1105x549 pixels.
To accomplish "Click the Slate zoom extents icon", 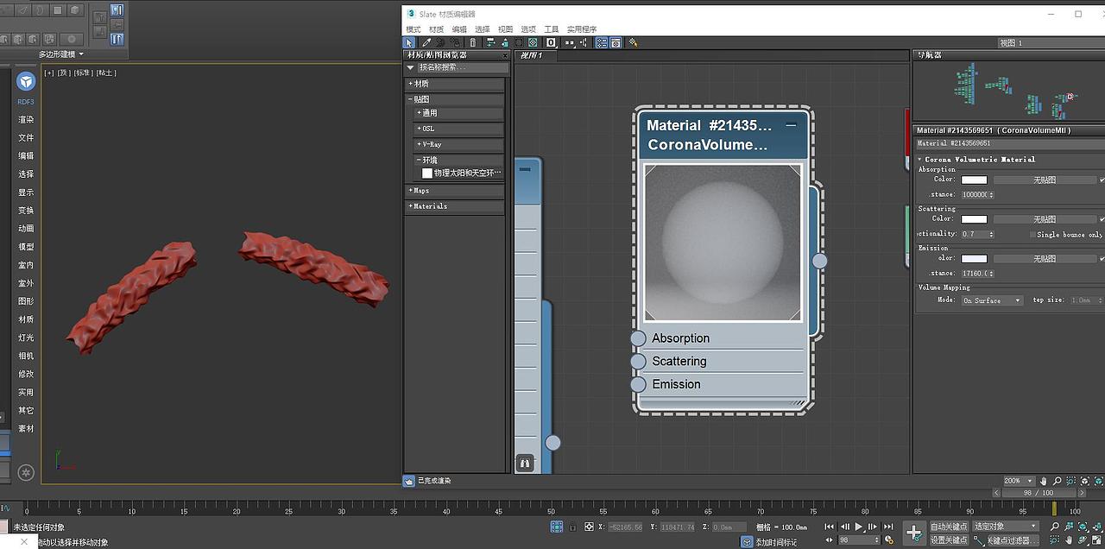I will click(x=1084, y=481).
